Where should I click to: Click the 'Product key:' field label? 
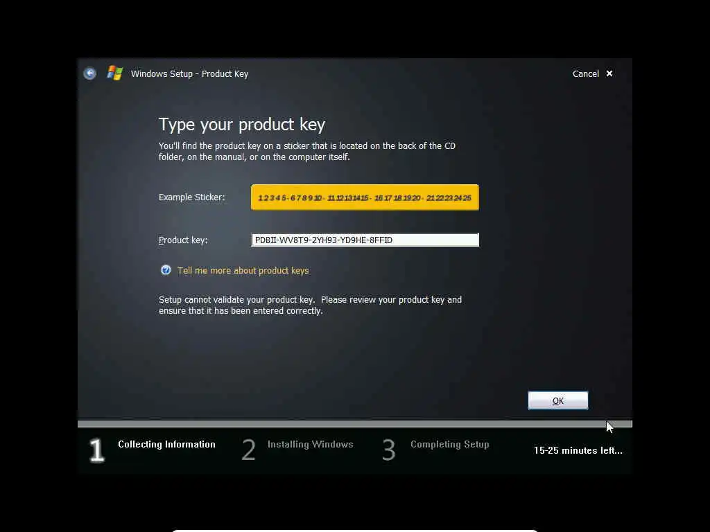click(x=183, y=240)
